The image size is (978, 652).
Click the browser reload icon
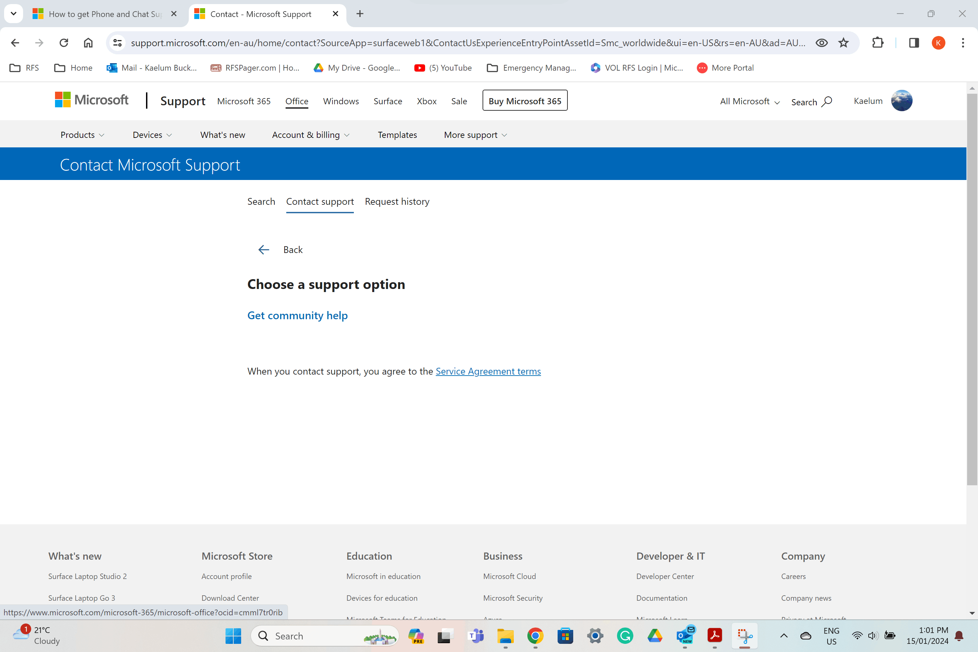[x=64, y=43]
